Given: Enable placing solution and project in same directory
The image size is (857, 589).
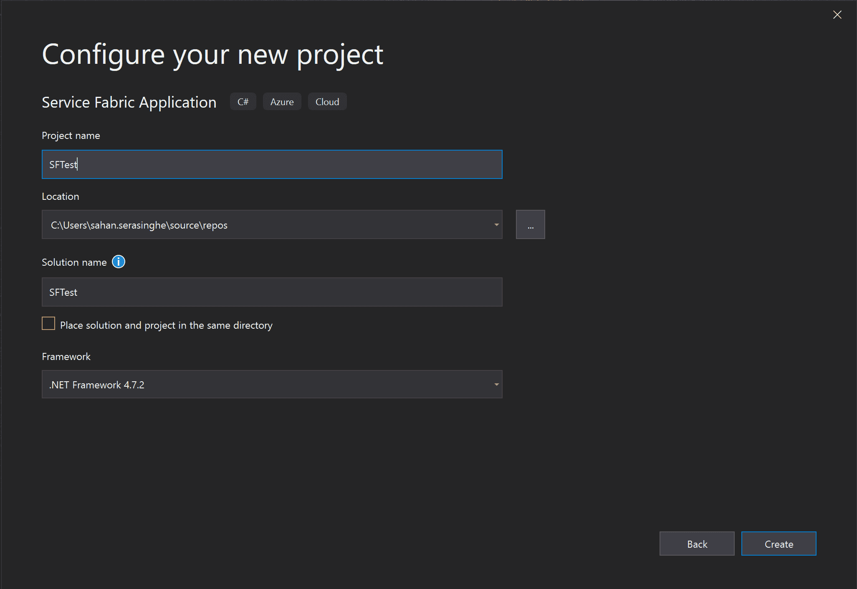Looking at the screenshot, I should click(48, 323).
